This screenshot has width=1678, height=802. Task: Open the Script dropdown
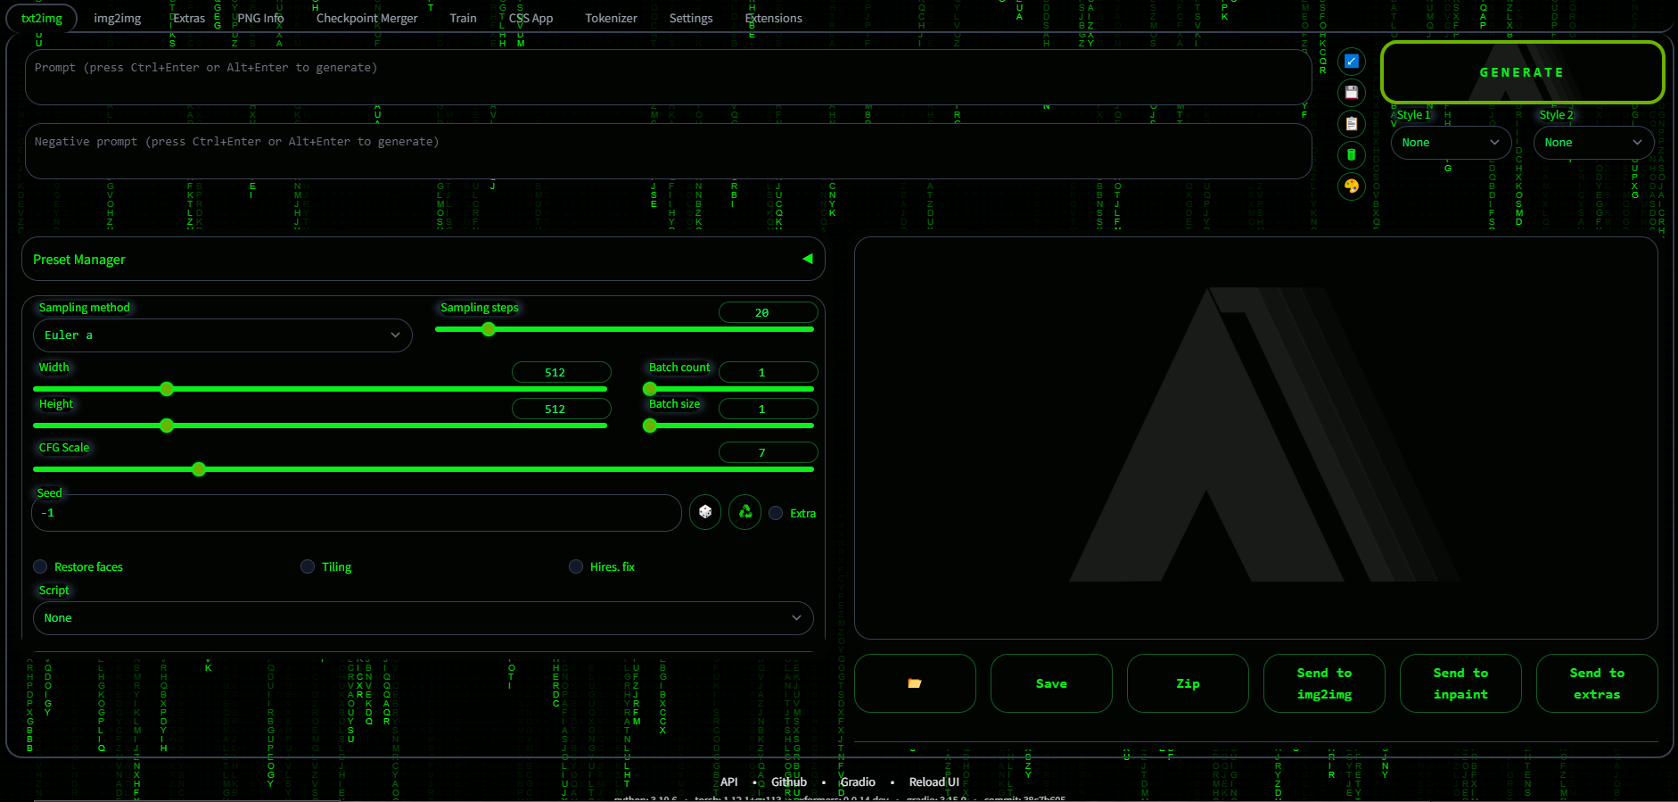[424, 618]
